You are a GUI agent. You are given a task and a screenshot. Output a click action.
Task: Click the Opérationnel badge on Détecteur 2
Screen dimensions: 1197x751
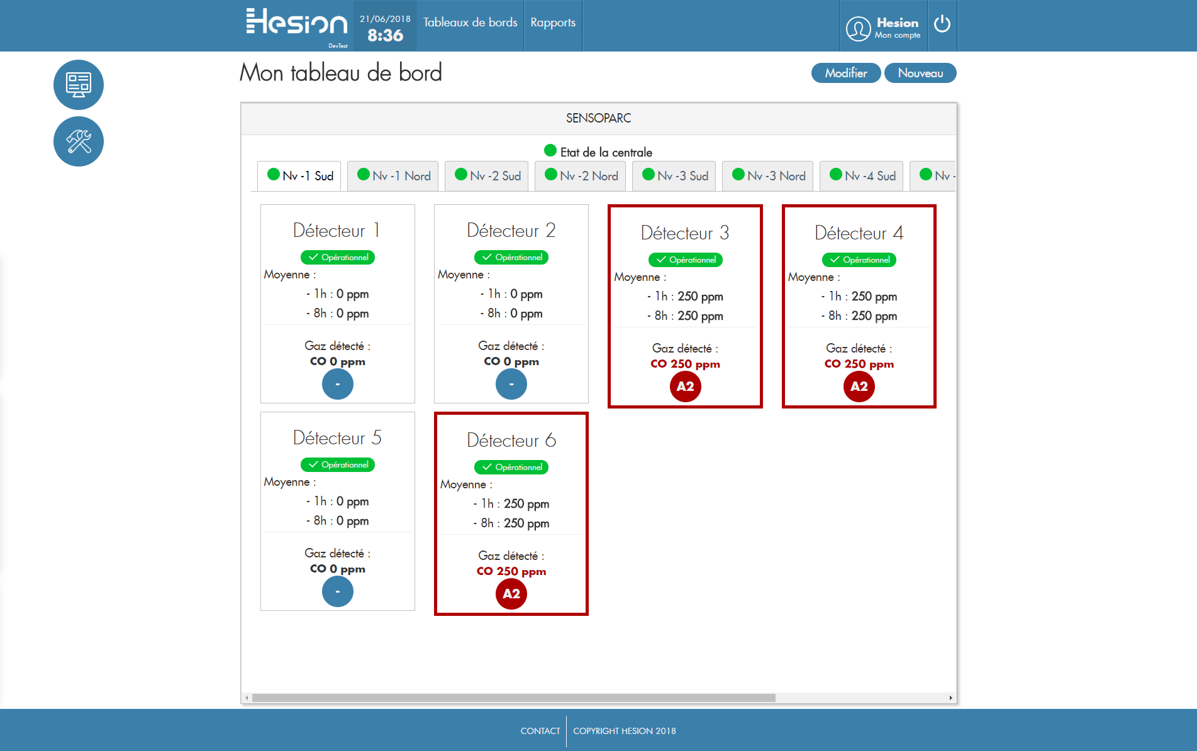511,257
